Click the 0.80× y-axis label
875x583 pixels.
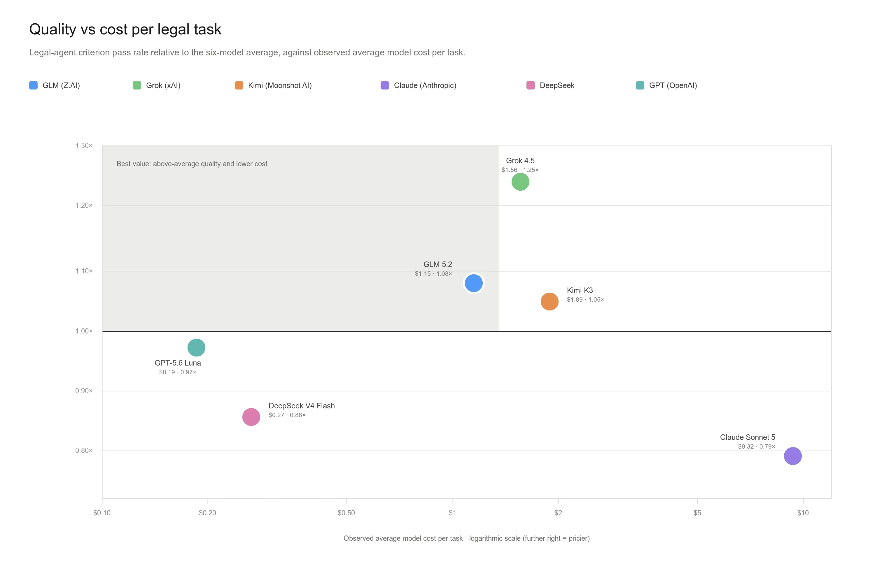tap(84, 451)
